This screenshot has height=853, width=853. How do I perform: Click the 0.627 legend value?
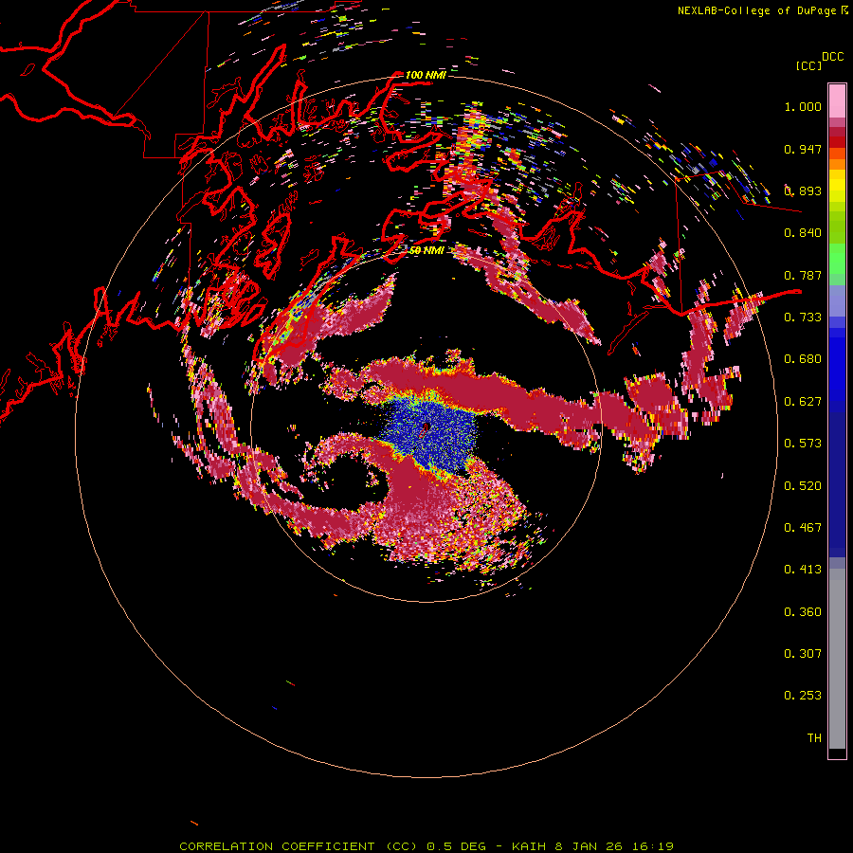coord(803,402)
